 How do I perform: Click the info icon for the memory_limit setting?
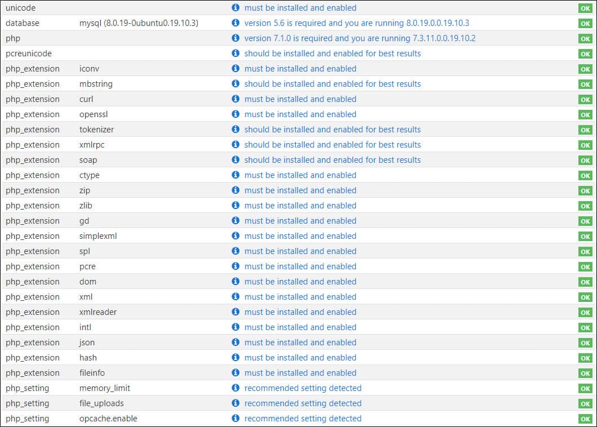click(x=236, y=388)
